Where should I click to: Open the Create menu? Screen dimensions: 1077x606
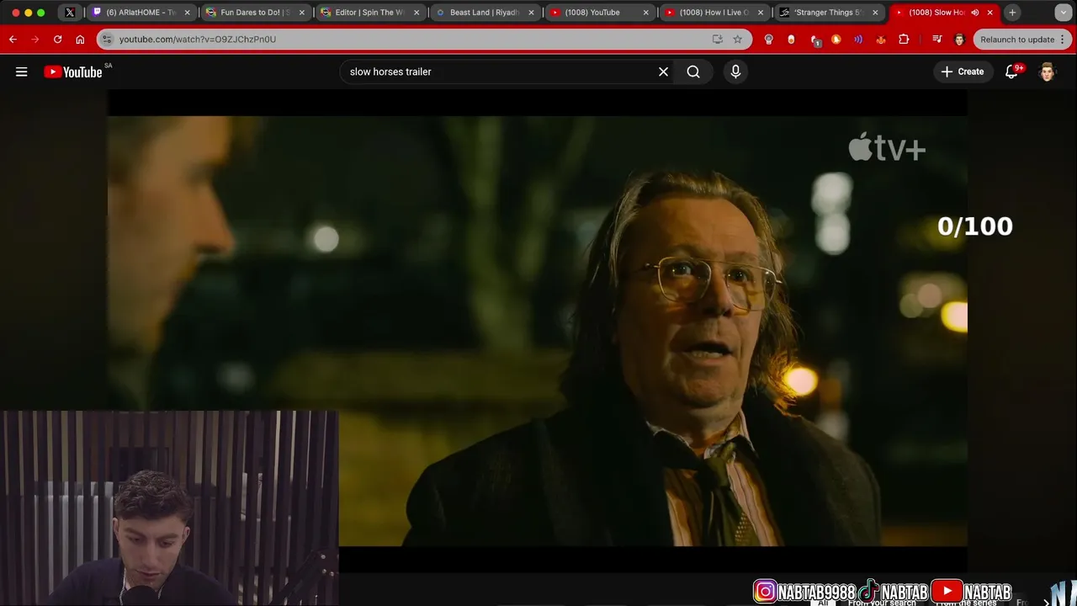(x=963, y=72)
